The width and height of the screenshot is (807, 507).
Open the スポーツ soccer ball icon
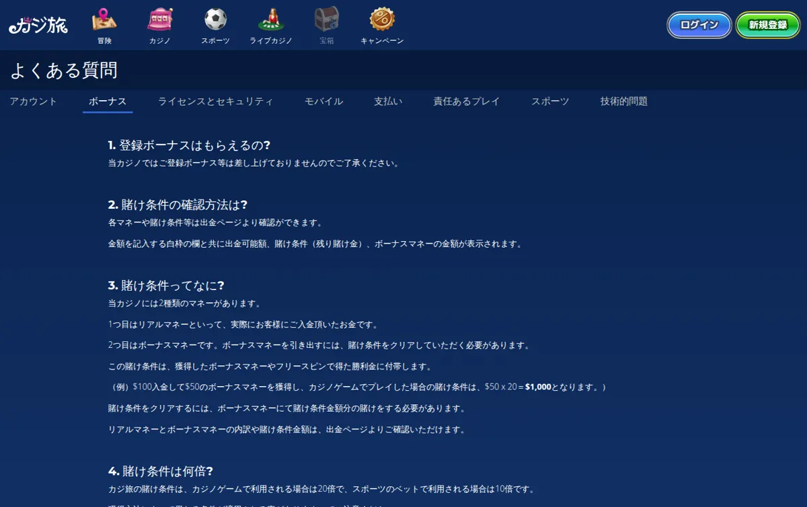coord(215,19)
